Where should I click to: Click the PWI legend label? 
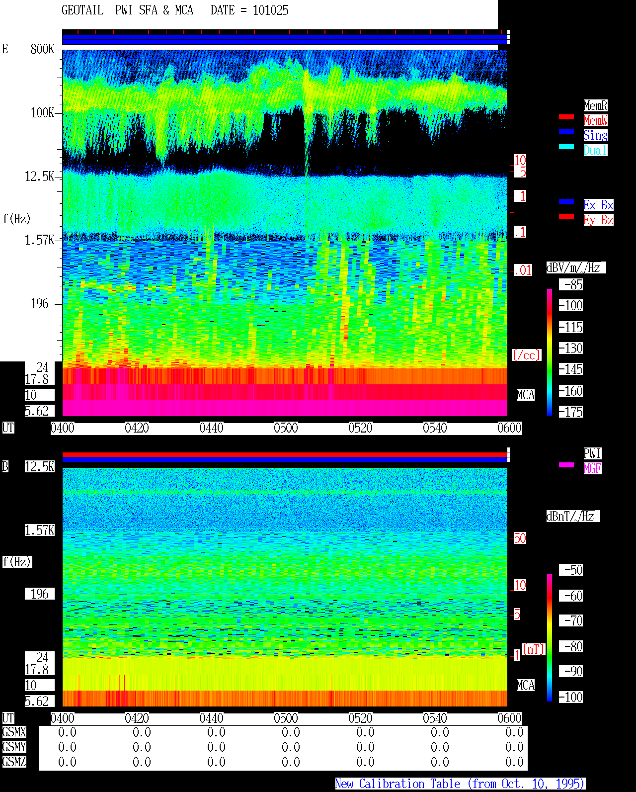pos(592,453)
